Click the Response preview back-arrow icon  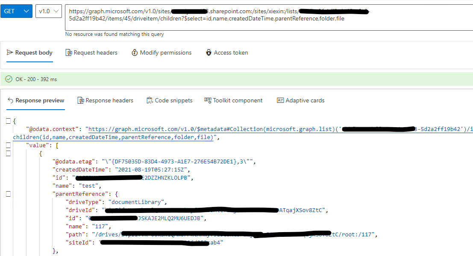(x=11, y=100)
